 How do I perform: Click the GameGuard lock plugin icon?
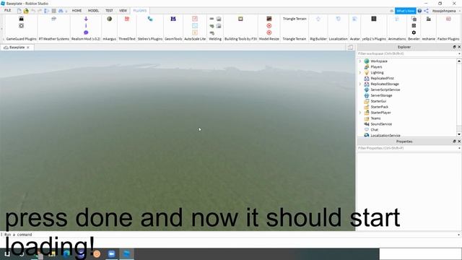click(21, 19)
